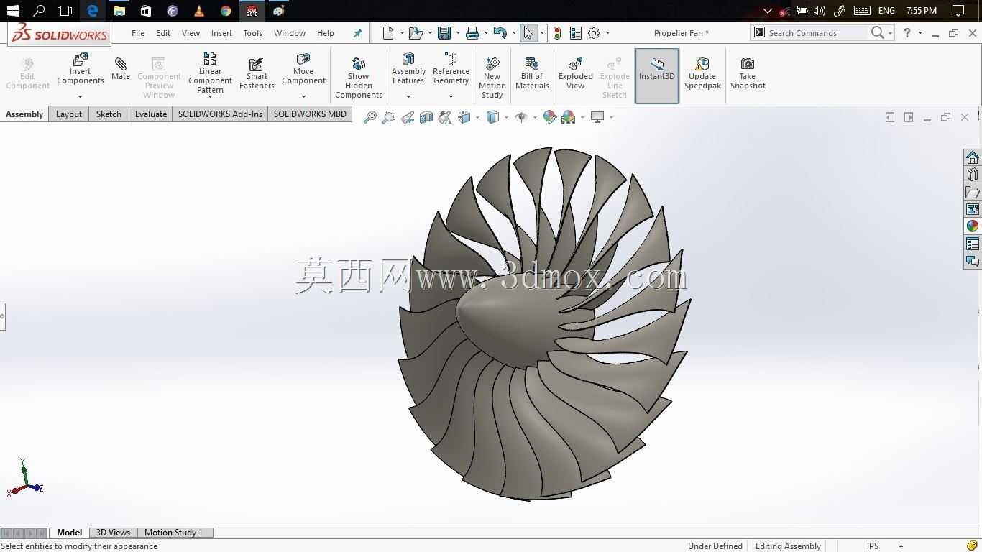Click the Previous View icon
This screenshot has width=982, height=552.
(x=408, y=117)
